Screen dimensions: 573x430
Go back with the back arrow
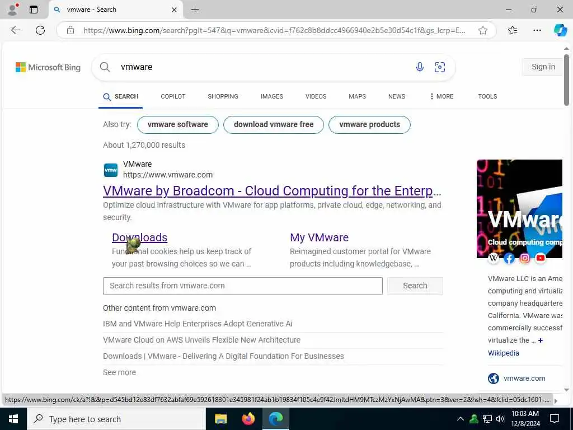pyautogui.click(x=15, y=30)
